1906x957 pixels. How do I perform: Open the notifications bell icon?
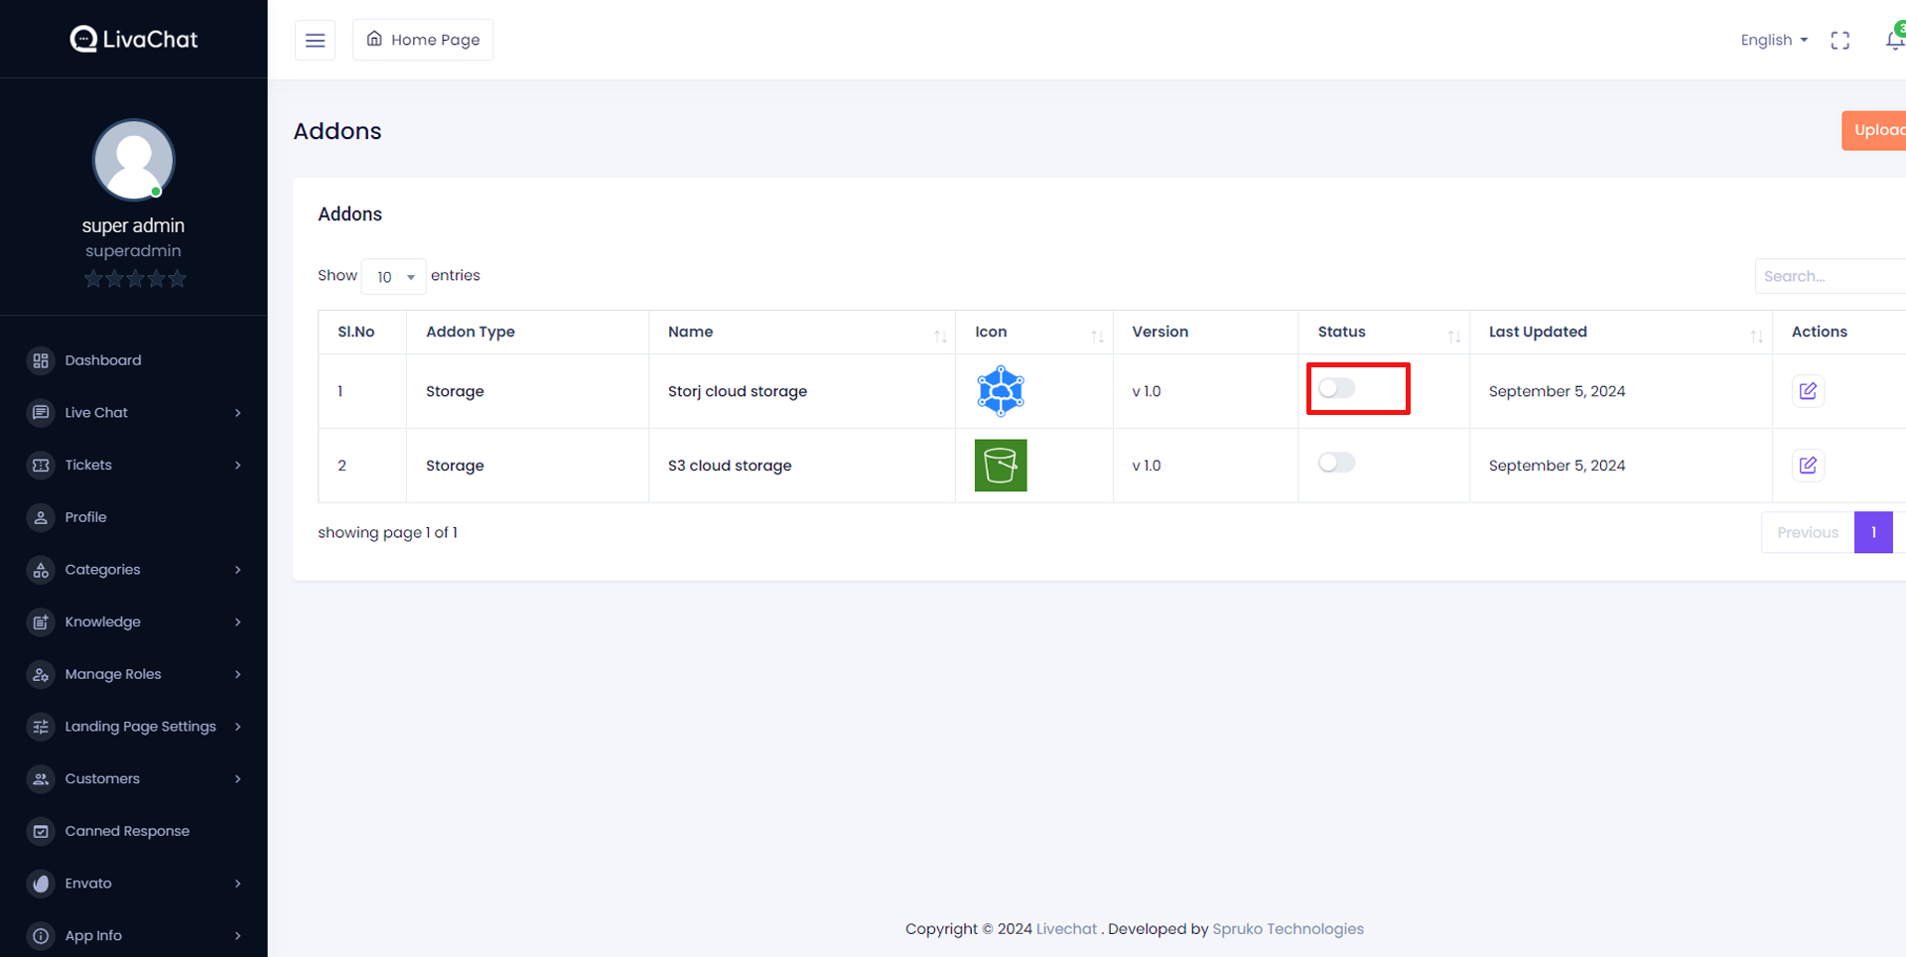pos(1893,40)
